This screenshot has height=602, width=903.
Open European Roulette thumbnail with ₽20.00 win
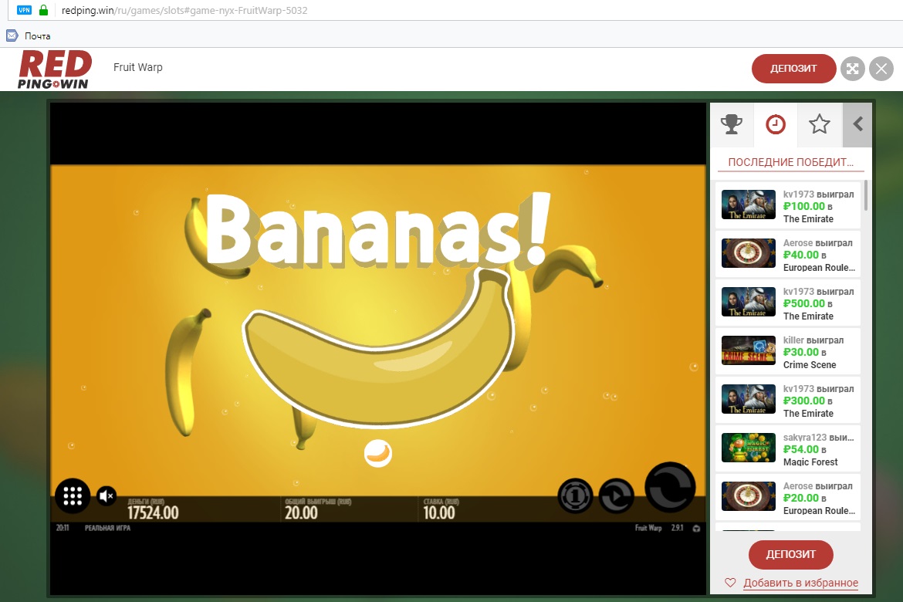point(749,497)
